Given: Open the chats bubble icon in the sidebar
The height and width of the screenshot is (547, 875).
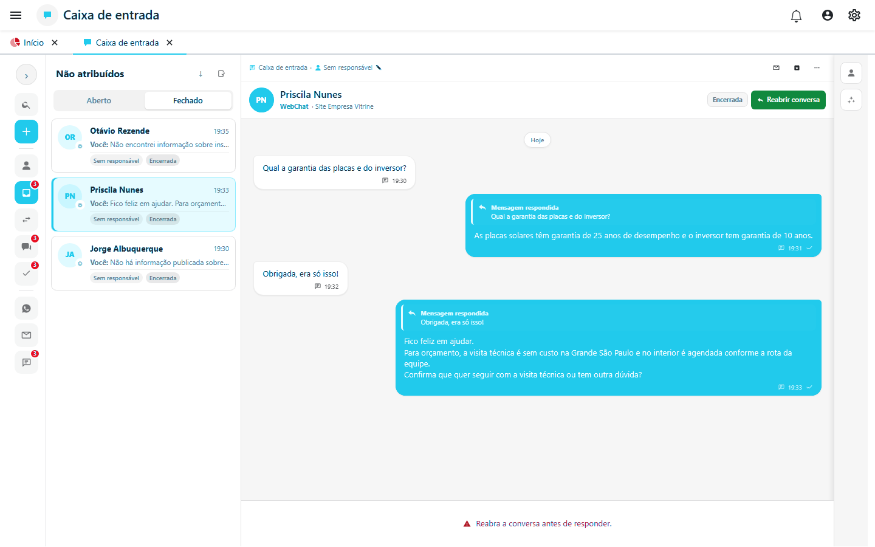Looking at the screenshot, I should pyautogui.click(x=26, y=247).
